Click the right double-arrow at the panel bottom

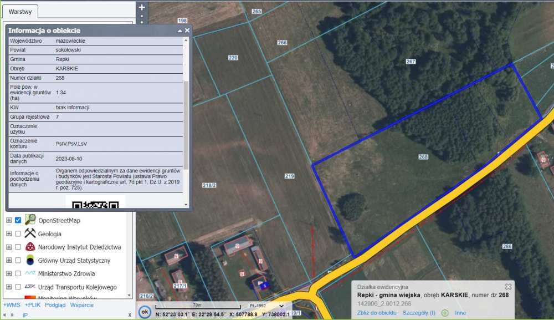click(x=12, y=314)
